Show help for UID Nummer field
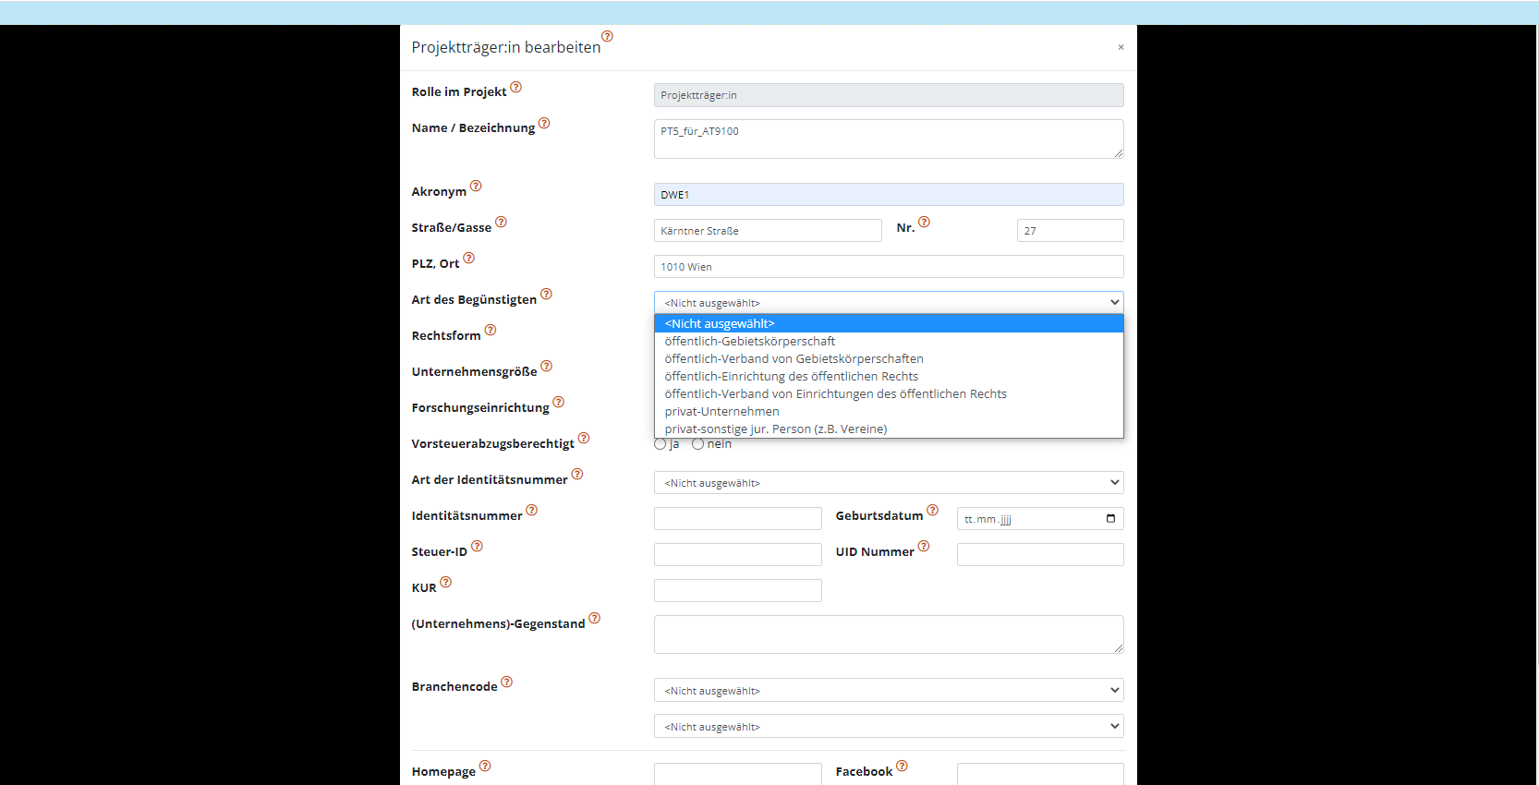Viewport: 1539px width, 785px height. coord(923,546)
